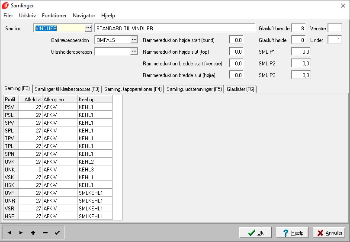Screen dimensions: 350x242
Task: Open Omfræseoperation lookup ellipsis button
Action: [134, 39]
